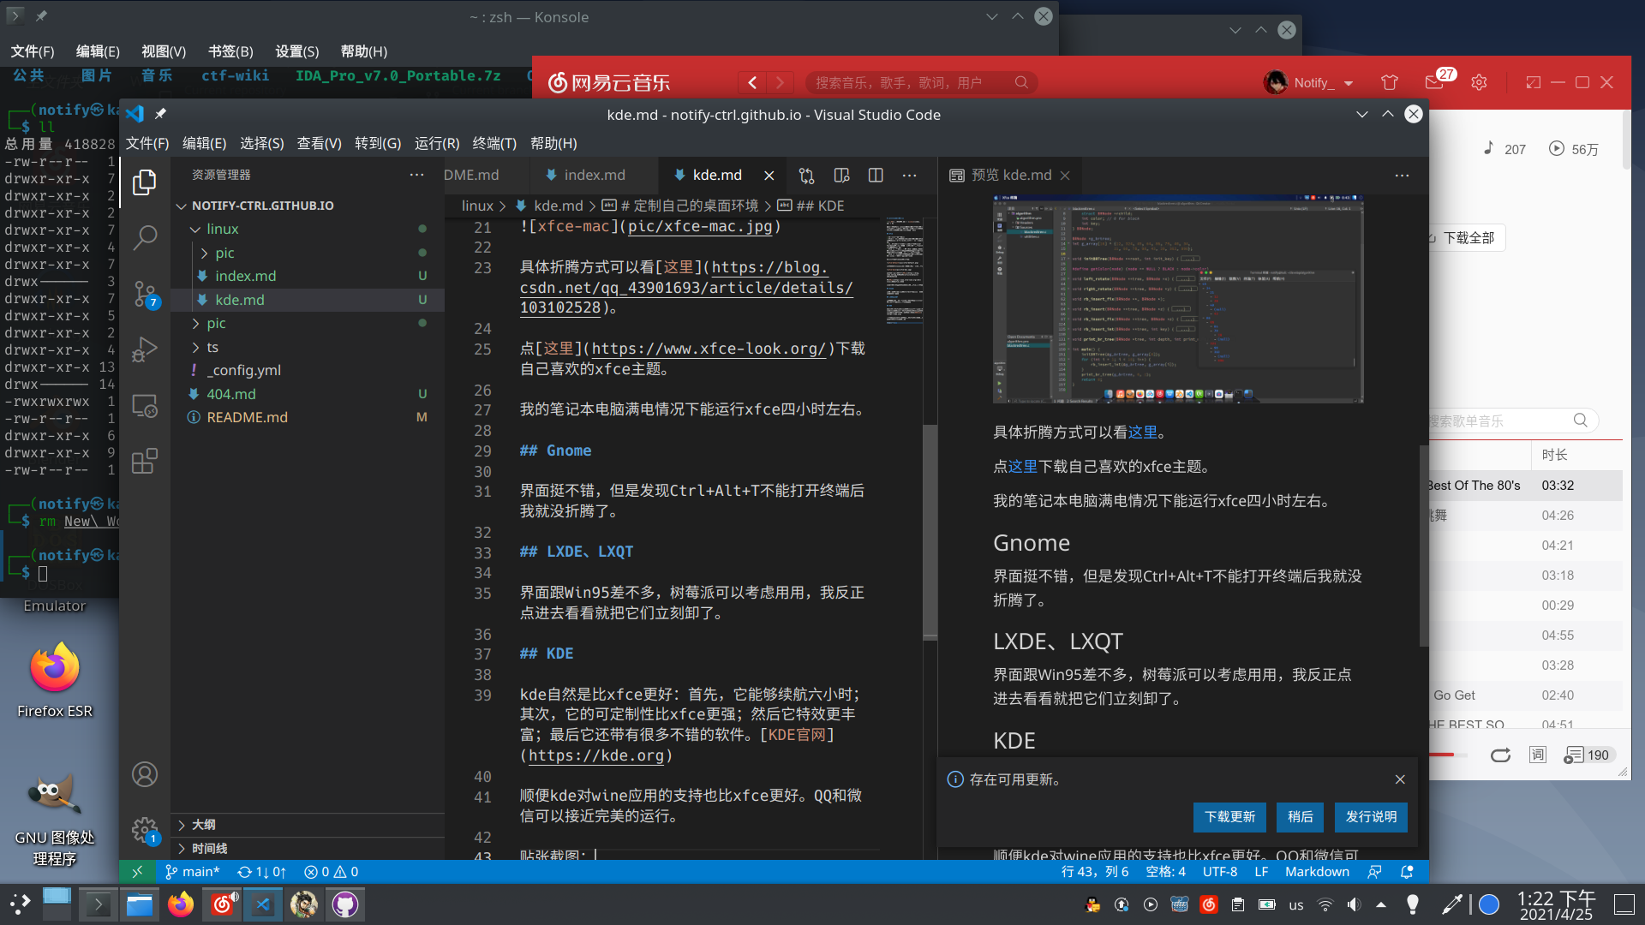Screen dimensions: 1645x925
Task: Open Run and Debug view in activity bar
Action: [x=145, y=349]
